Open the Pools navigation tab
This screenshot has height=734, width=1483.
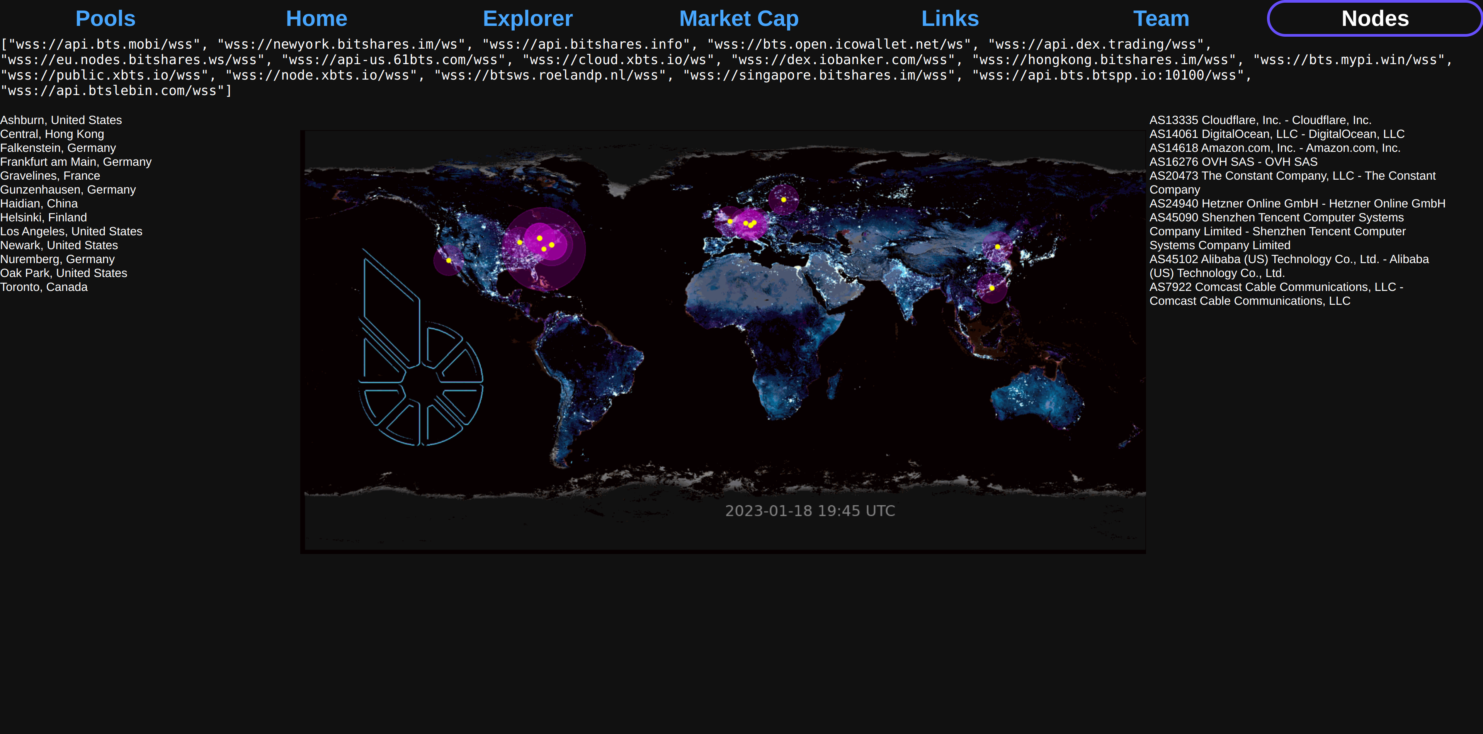[x=105, y=19]
